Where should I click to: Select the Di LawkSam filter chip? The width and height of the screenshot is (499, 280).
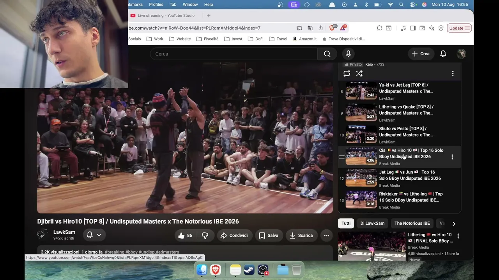coord(372,223)
